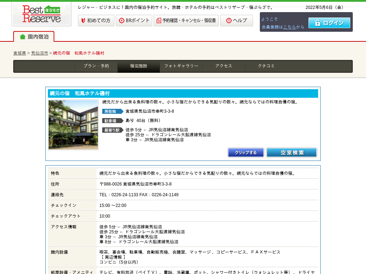Click the Best Reserve logo
This screenshot has width=366, height=274.
coord(41,14)
